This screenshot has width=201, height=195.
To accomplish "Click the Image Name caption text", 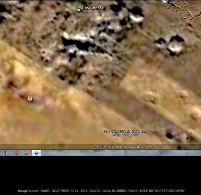I will pos(101,191).
